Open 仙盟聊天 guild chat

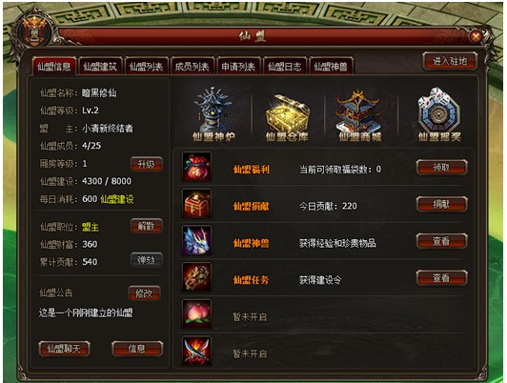point(64,349)
